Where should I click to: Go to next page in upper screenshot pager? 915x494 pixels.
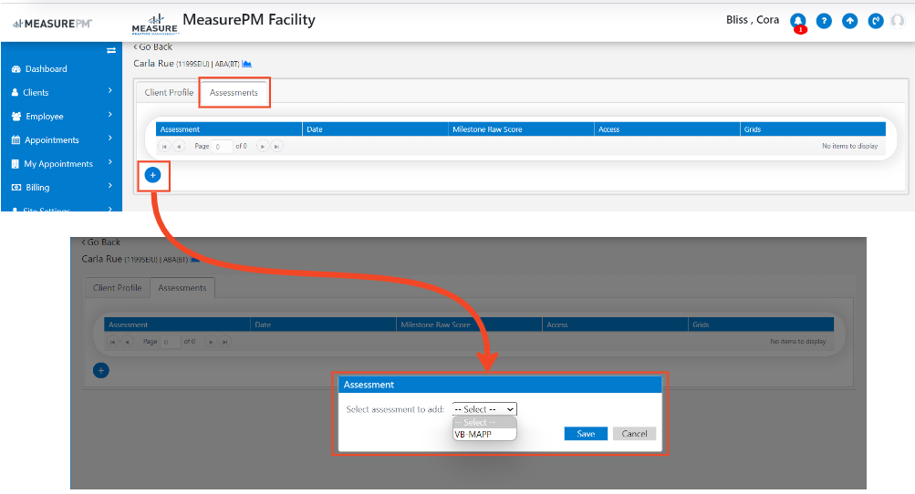(x=262, y=147)
